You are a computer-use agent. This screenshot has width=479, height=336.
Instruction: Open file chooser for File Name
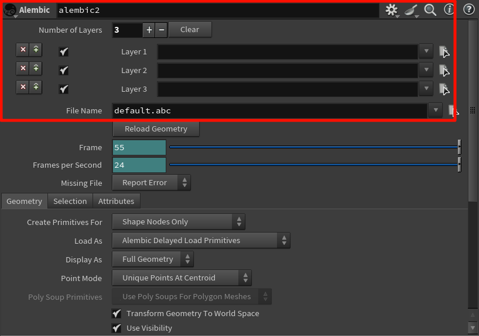click(453, 110)
